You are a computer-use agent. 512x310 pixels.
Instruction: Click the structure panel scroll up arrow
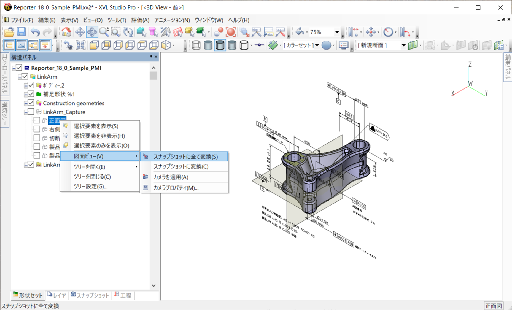pos(153,68)
